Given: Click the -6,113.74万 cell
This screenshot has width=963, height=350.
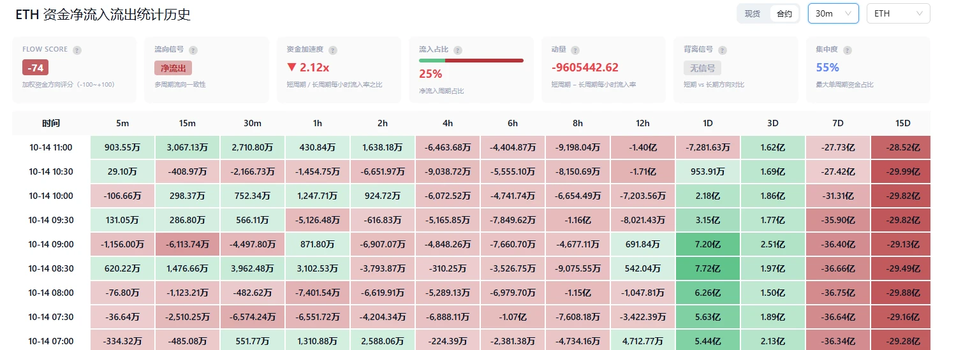Looking at the screenshot, I should tap(187, 244).
